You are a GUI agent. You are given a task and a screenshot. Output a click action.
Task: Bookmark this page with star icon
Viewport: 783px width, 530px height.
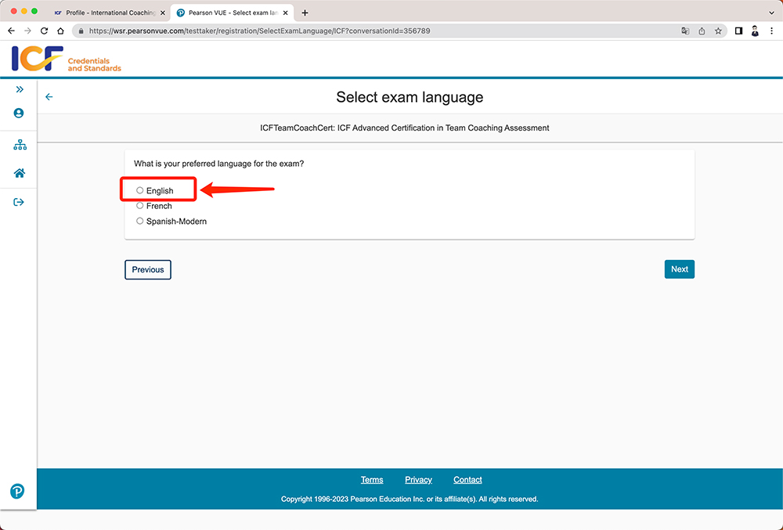pos(718,31)
